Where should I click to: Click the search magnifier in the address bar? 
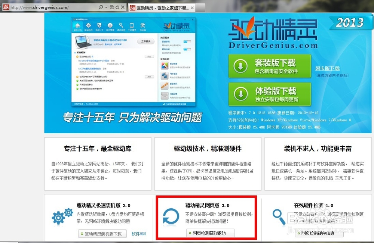click(x=101, y=7)
